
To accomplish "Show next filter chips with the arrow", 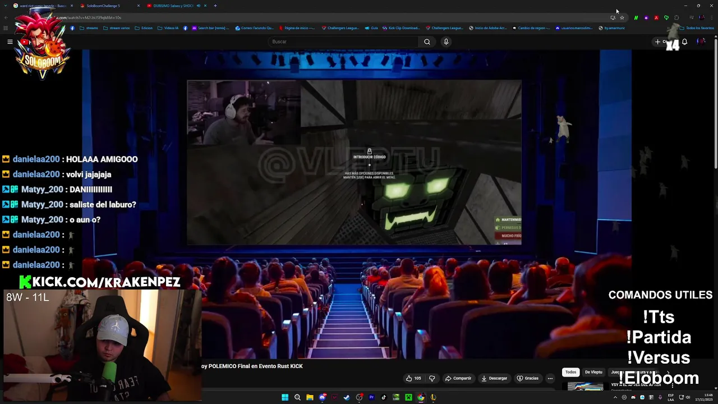I will coord(668,372).
